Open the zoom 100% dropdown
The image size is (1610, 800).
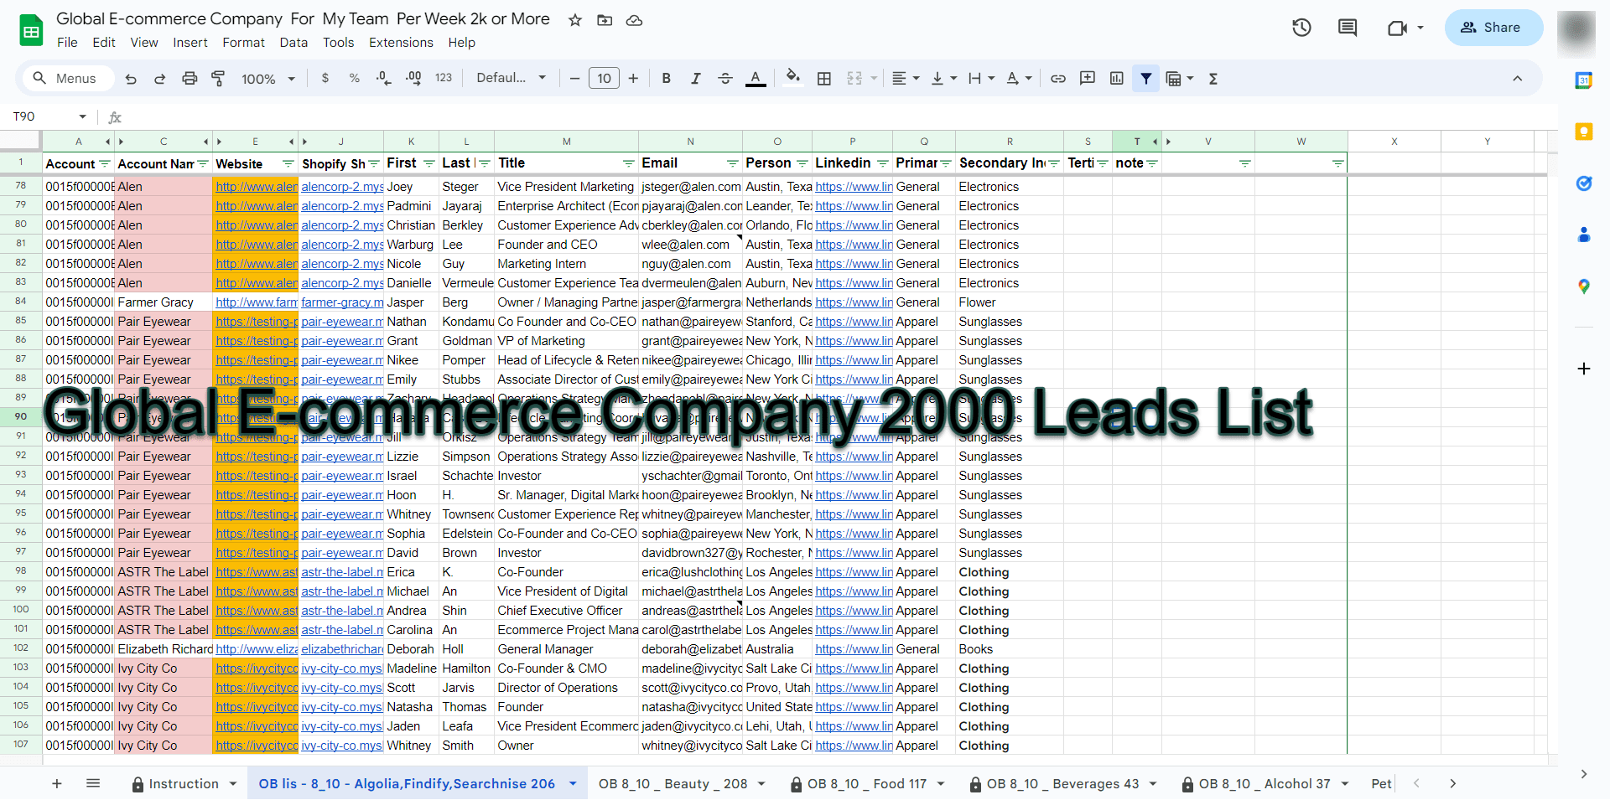point(268,79)
